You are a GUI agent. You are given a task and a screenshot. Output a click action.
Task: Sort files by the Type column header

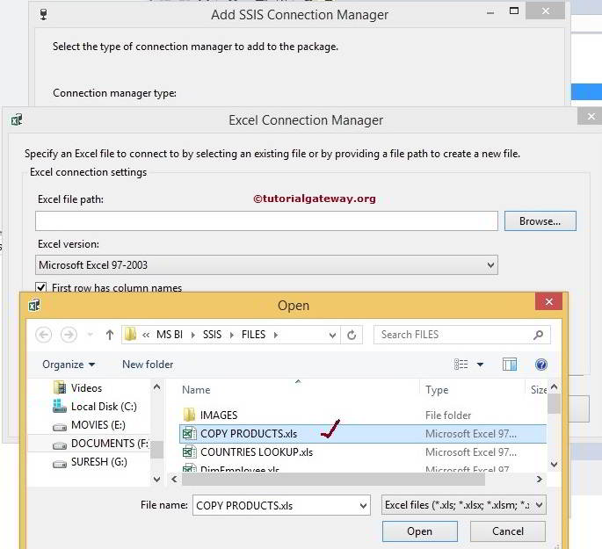point(437,389)
